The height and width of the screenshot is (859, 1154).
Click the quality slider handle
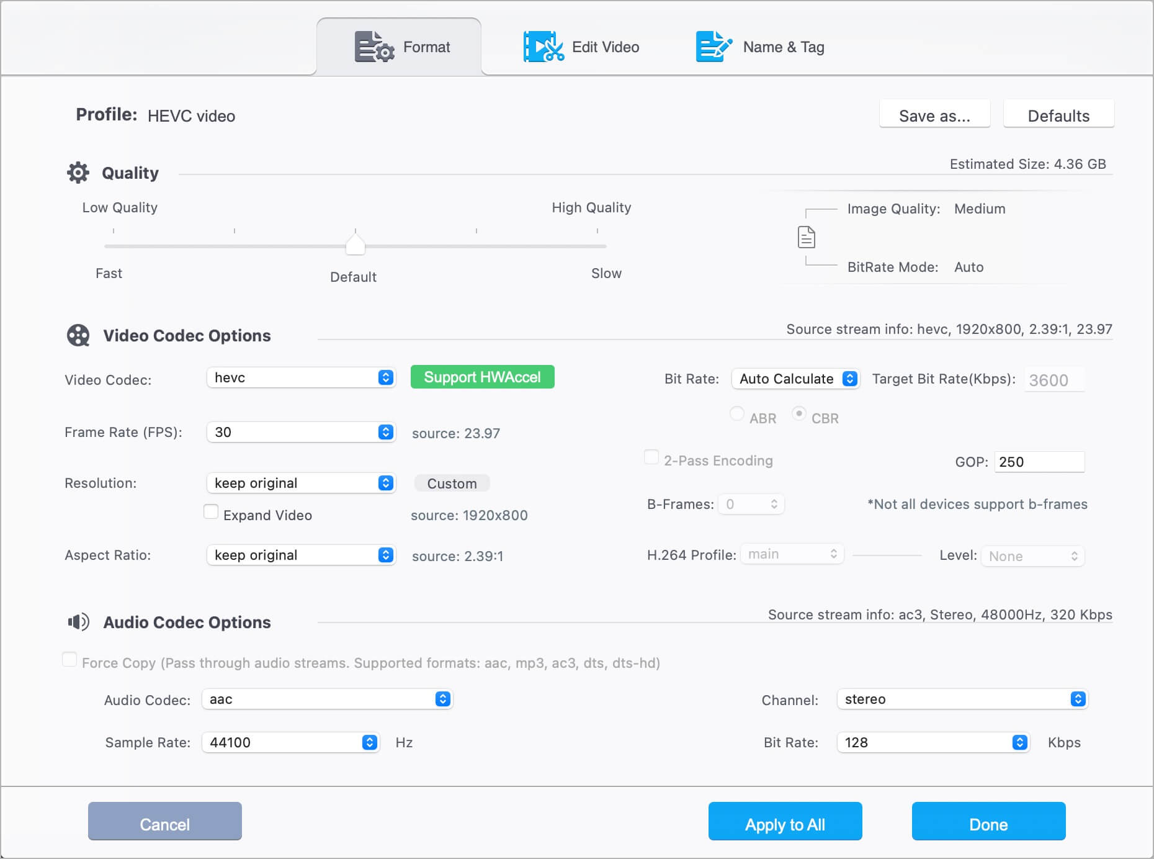click(356, 245)
